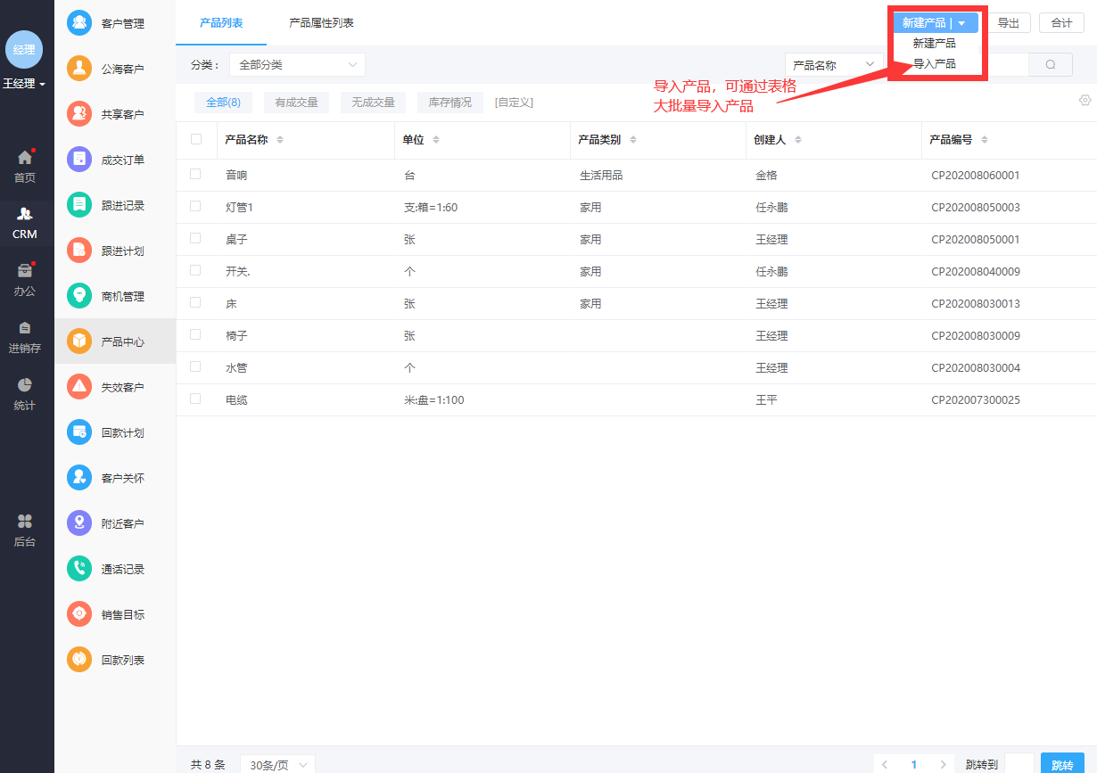The height and width of the screenshot is (773, 1097).
Task: Open the 成交订单 sidebar icon
Action: [x=79, y=159]
